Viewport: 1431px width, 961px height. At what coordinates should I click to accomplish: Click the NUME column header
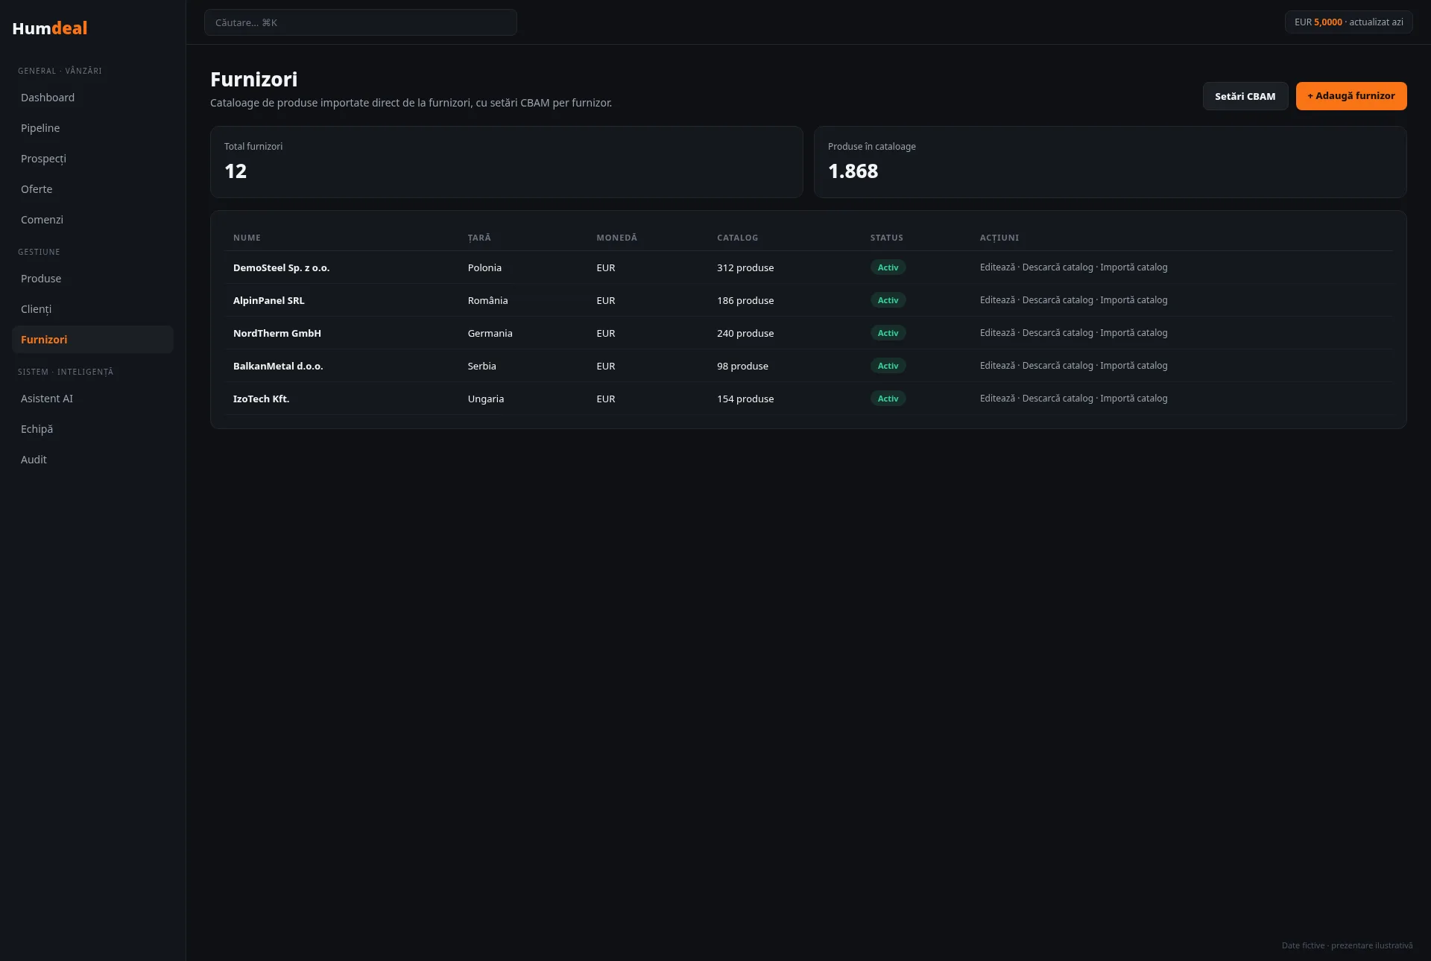tap(247, 238)
